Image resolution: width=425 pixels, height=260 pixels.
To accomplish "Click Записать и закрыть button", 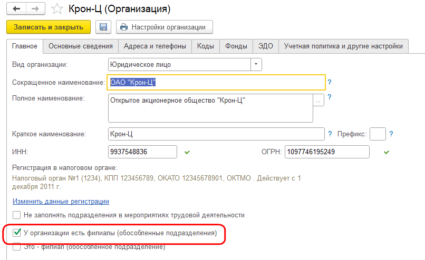I will click(x=49, y=27).
